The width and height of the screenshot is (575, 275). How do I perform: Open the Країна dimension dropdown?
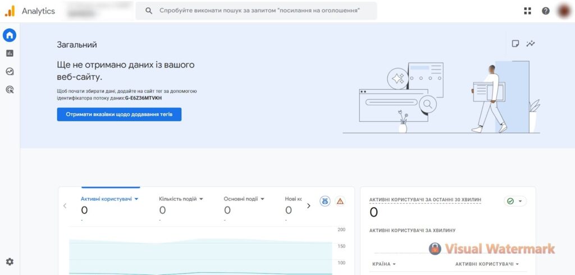pyautogui.click(x=384, y=264)
